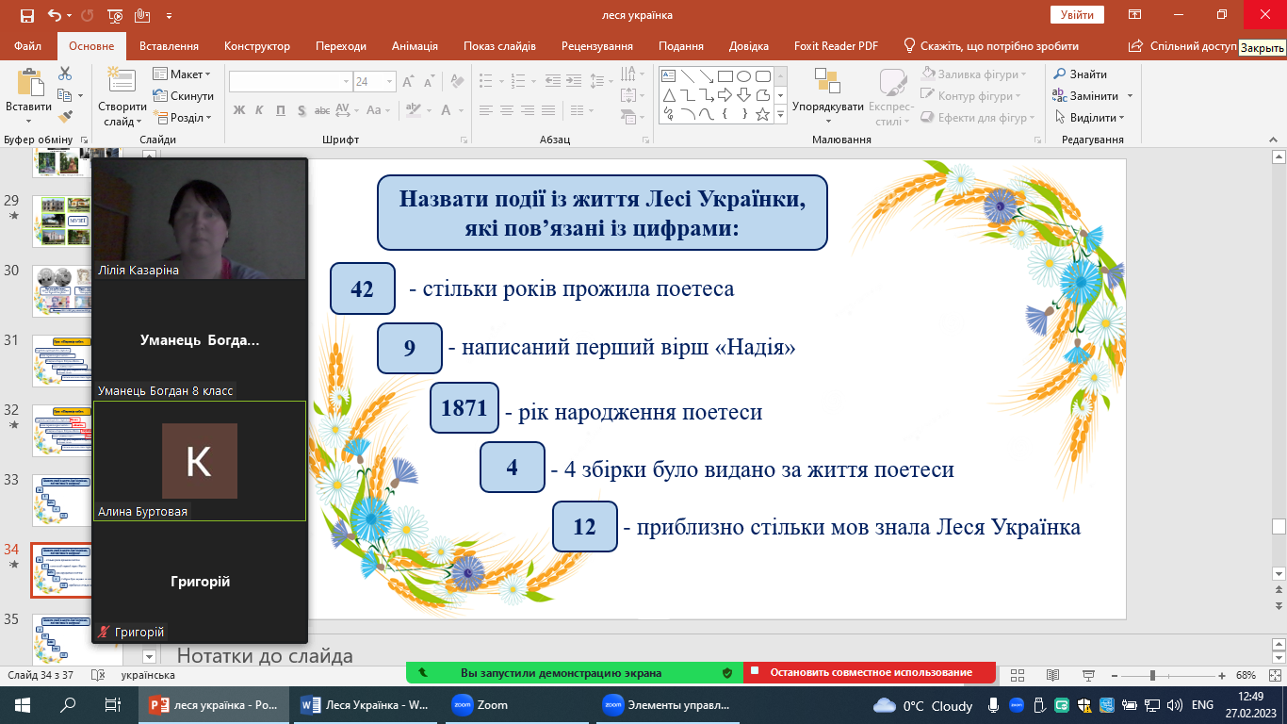Image resolution: width=1287 pixels, height=724 pixels.
Task: Click the Створити слайд icon
Action: [x=122, y=85]
